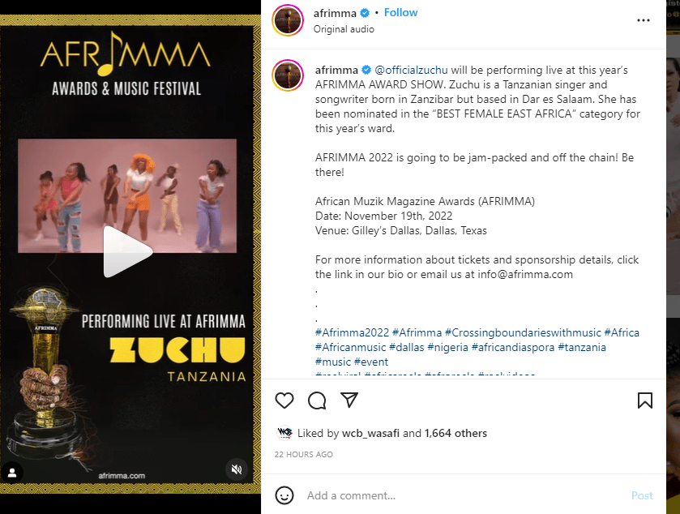This screenshot has width=680, height=514.
Task: Show the list of 1,664 others likes
Action: click(x=455, y=433)
